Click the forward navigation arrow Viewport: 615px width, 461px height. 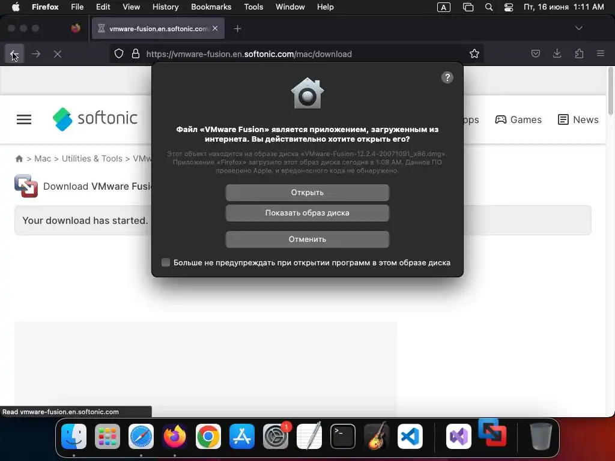point(36,53)
